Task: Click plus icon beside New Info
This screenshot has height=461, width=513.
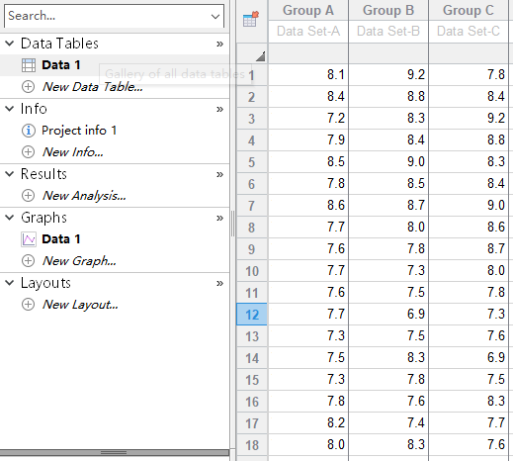Action: click(28, 152)
